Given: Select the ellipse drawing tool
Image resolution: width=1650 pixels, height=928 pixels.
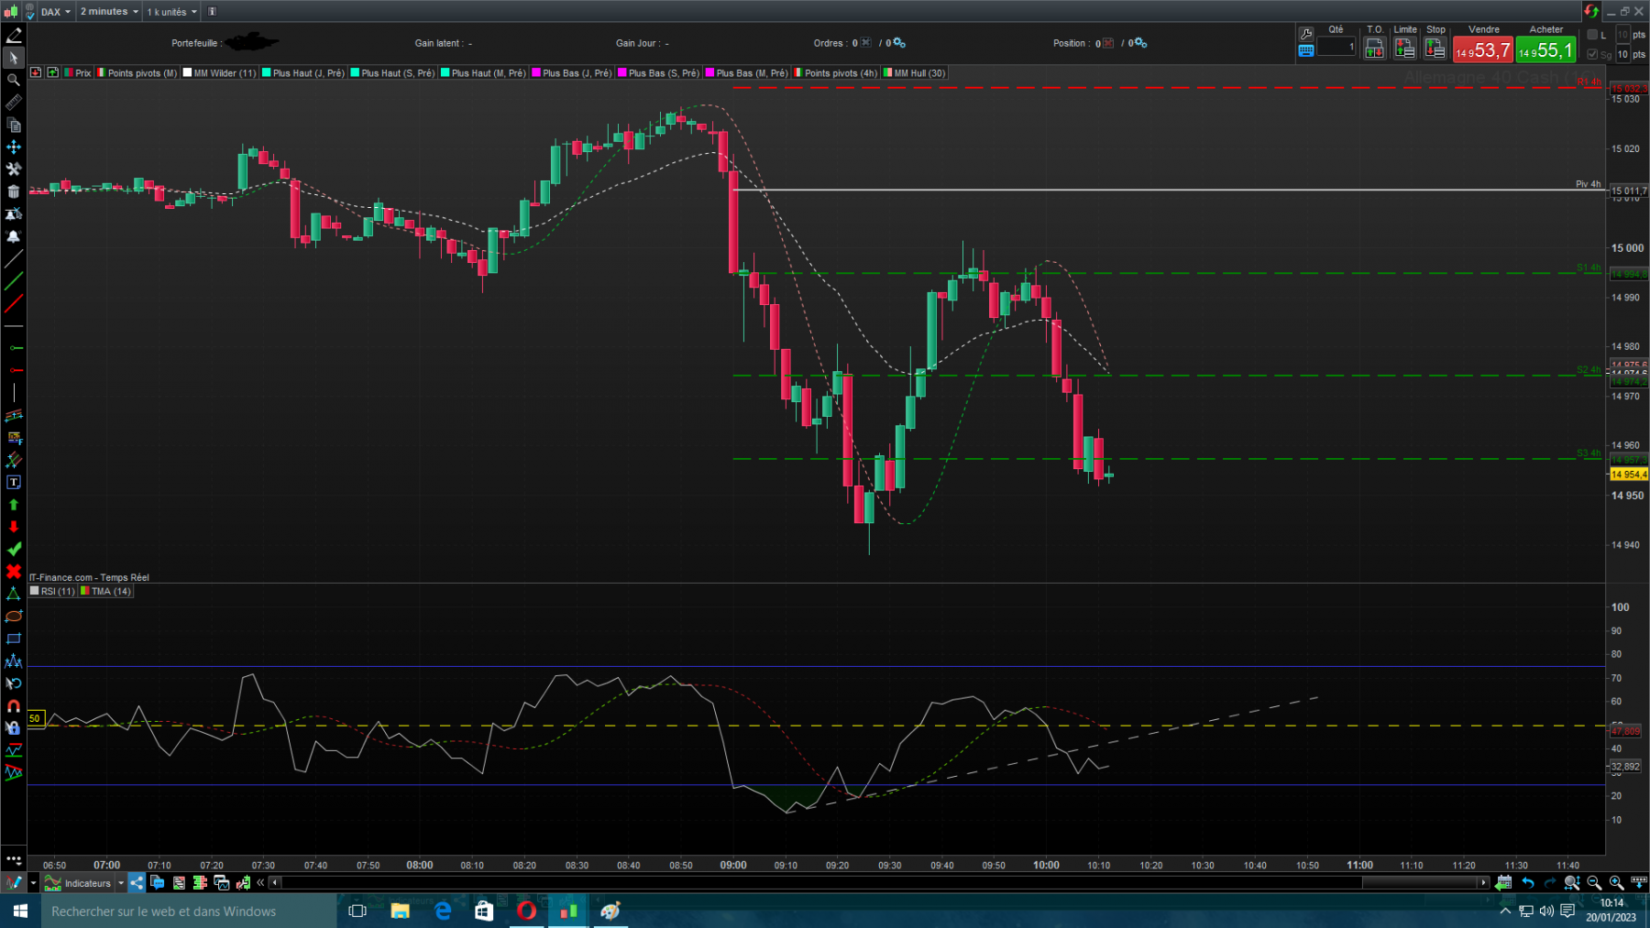Looking at the screenshot, I should click(14, 616).
